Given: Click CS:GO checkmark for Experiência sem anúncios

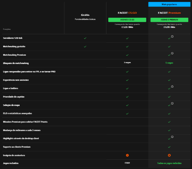Looking at the screenshot, I should [x=127, y=80].
